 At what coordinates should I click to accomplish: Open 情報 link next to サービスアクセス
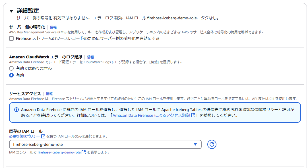pos(49,94)
